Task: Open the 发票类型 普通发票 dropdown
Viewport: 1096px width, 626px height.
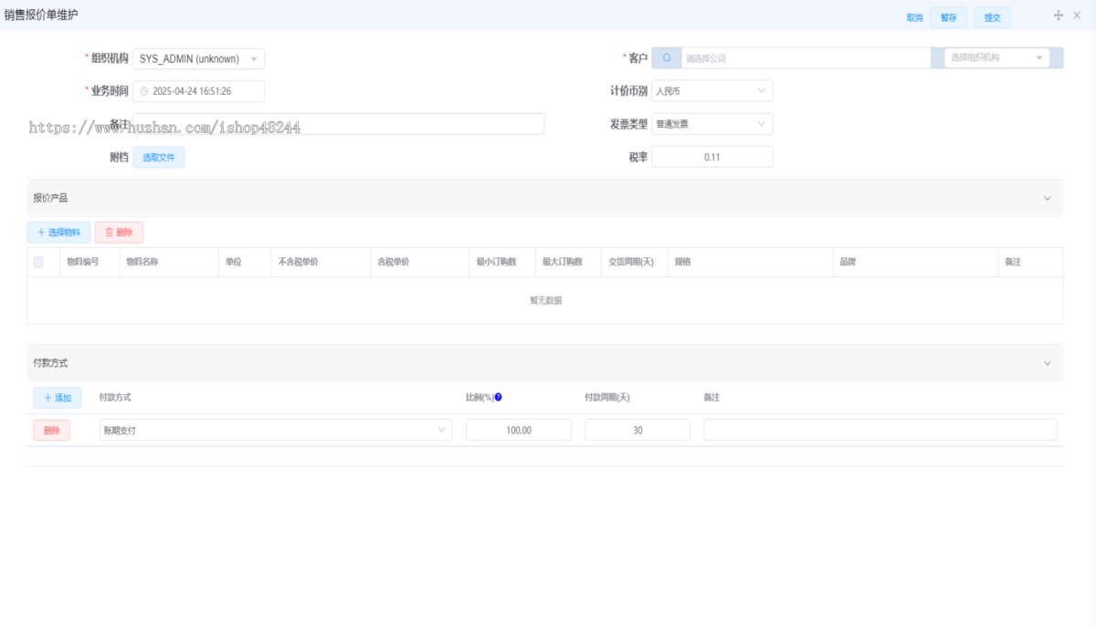Action: tap(711, 124)
